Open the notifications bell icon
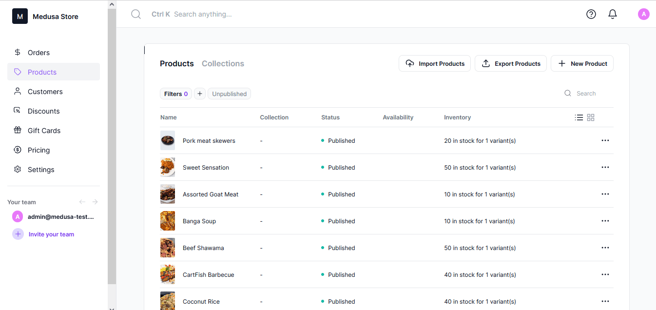The image size is (656, 310). click(x=613, y=14)
